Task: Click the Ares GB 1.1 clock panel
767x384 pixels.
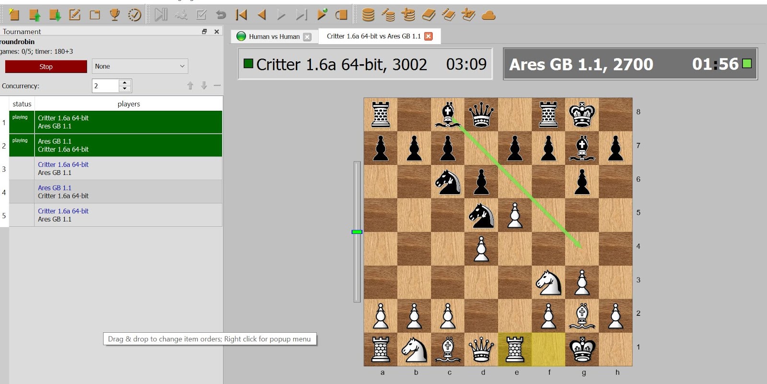Action: click(630, 64)
